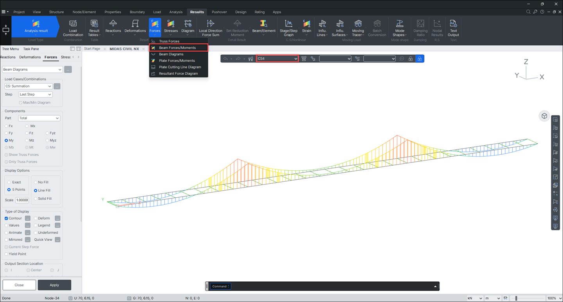
Task: Open Local Direction Force Sum
Action: coord(211,28)
